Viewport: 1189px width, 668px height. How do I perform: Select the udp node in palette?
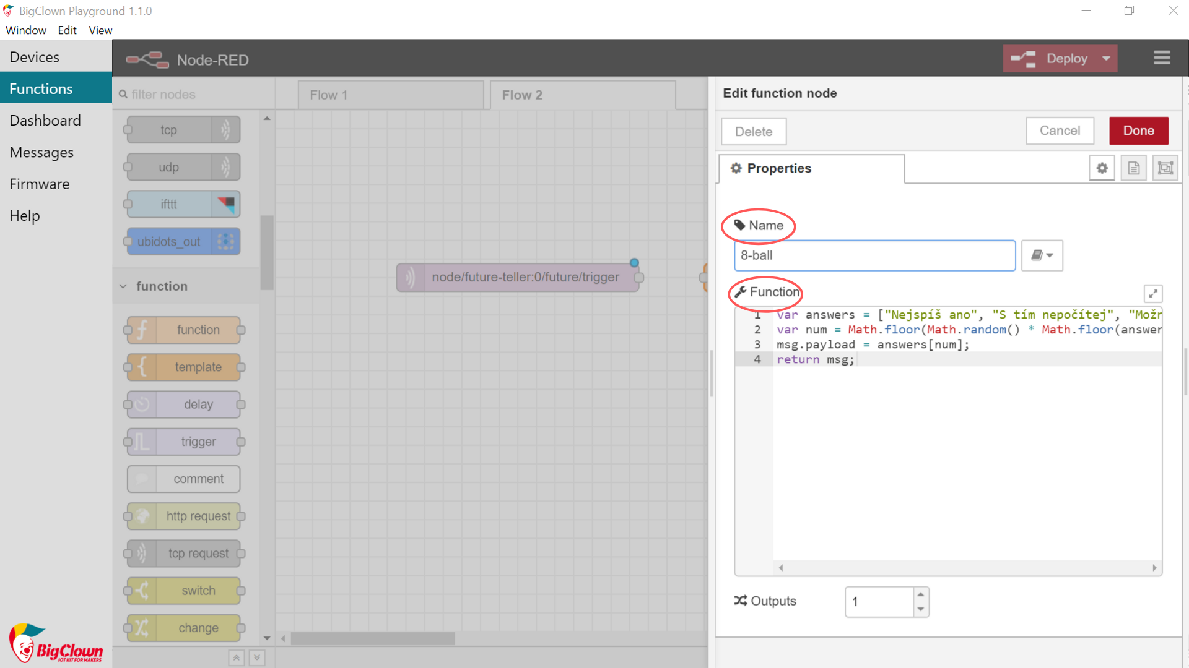pos(183,167)
